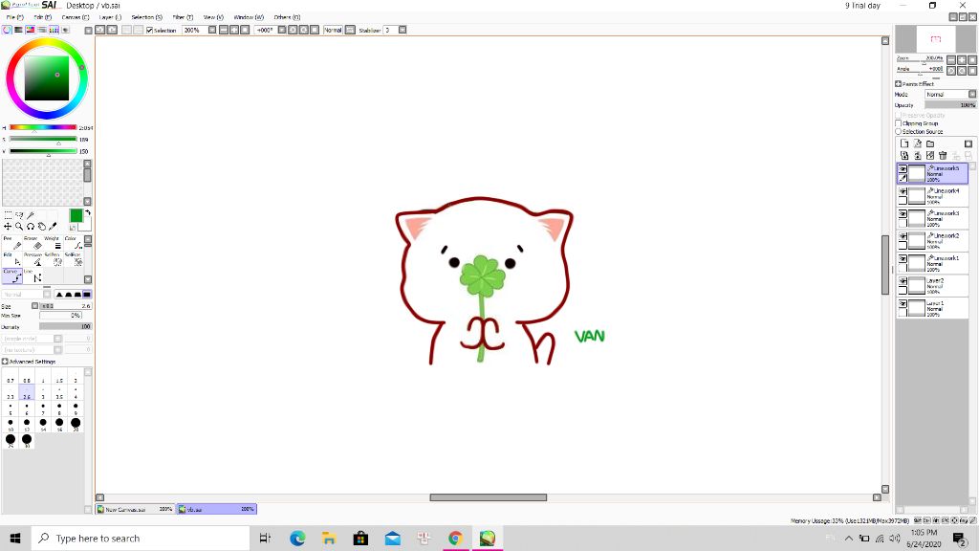Switch to the vb.sai tab
979x551 pixels.
(x=217, y=509)
